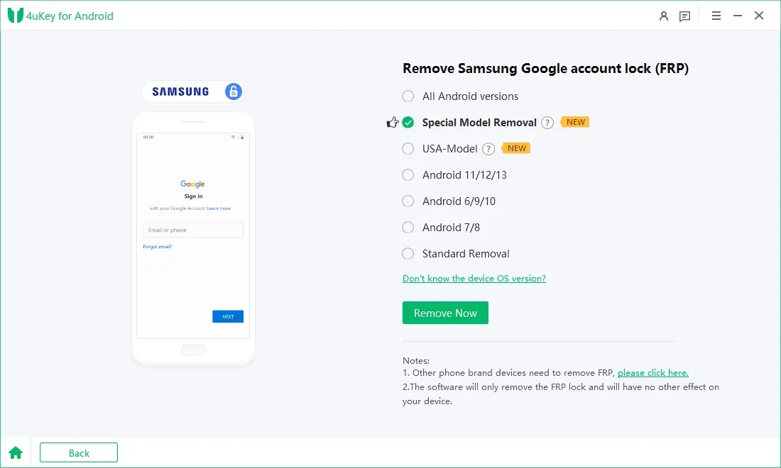Viewport: 781px width, 468px height.
Task: Click the home icon in the bottom-left corner
Action: (x=16, y=452)
